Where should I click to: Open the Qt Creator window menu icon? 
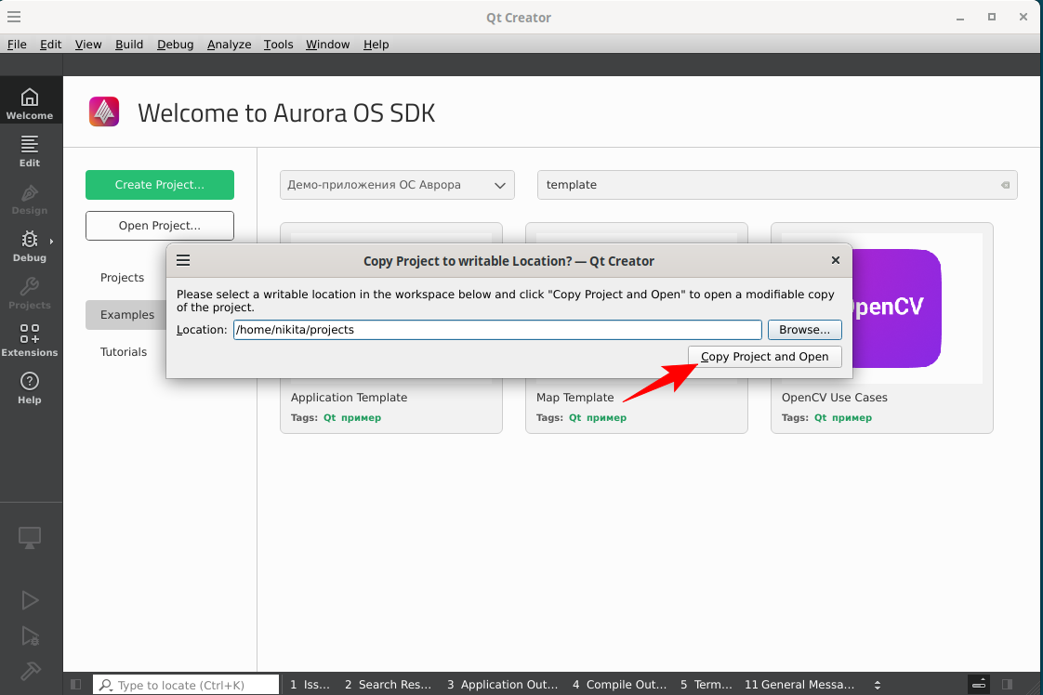click(x=14, y=17)
